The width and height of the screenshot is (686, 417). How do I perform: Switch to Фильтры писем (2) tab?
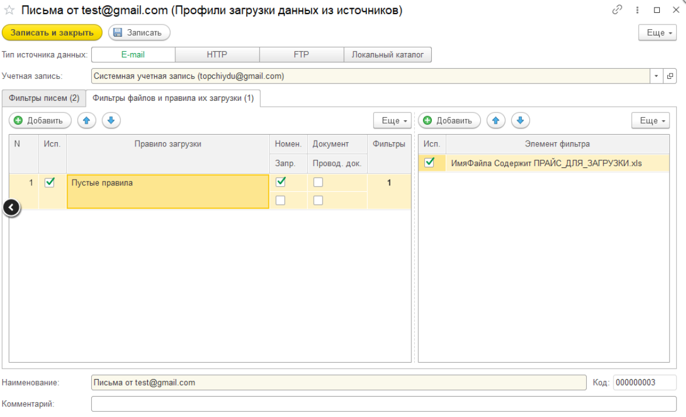click(x=44, y=98)
